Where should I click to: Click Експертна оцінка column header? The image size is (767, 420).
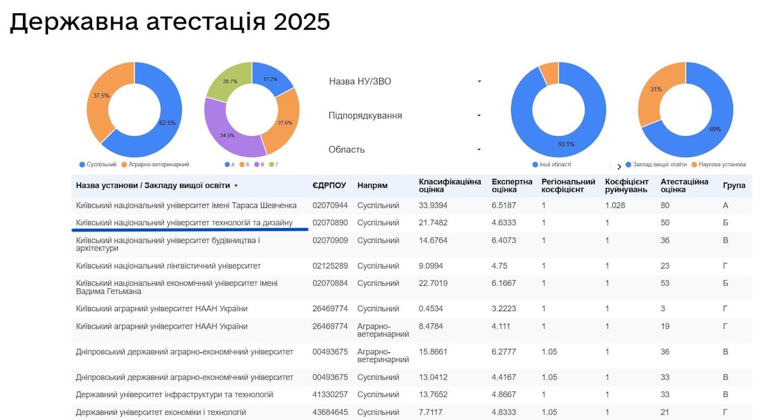pyautogui.click(x=512, y=186)
